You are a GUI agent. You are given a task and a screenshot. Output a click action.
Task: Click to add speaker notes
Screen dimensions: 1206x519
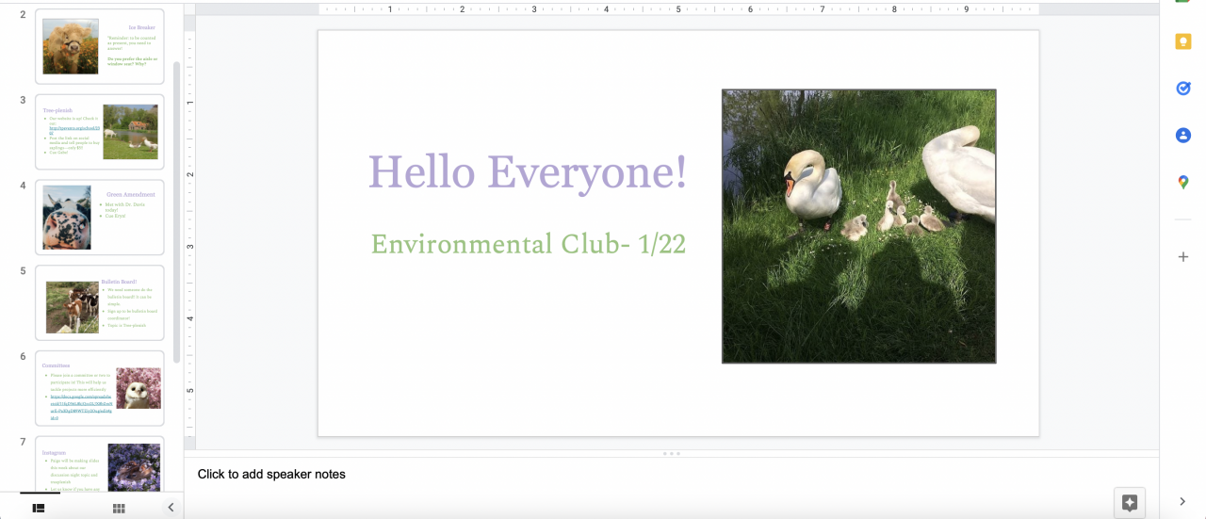271,475
